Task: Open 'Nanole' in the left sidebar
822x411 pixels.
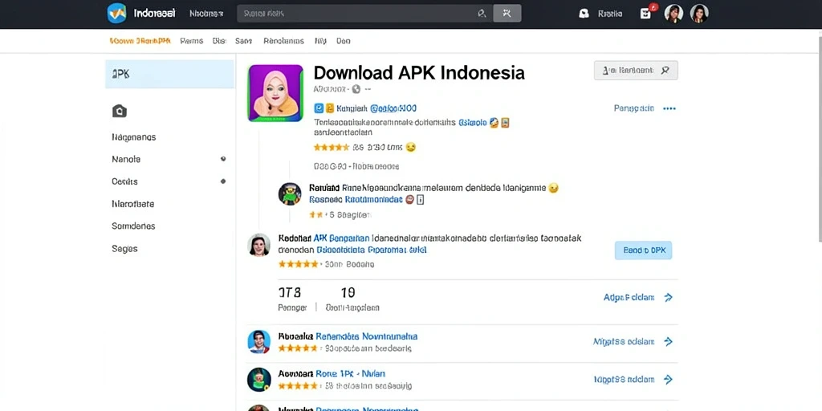Action: click(126, 160)
